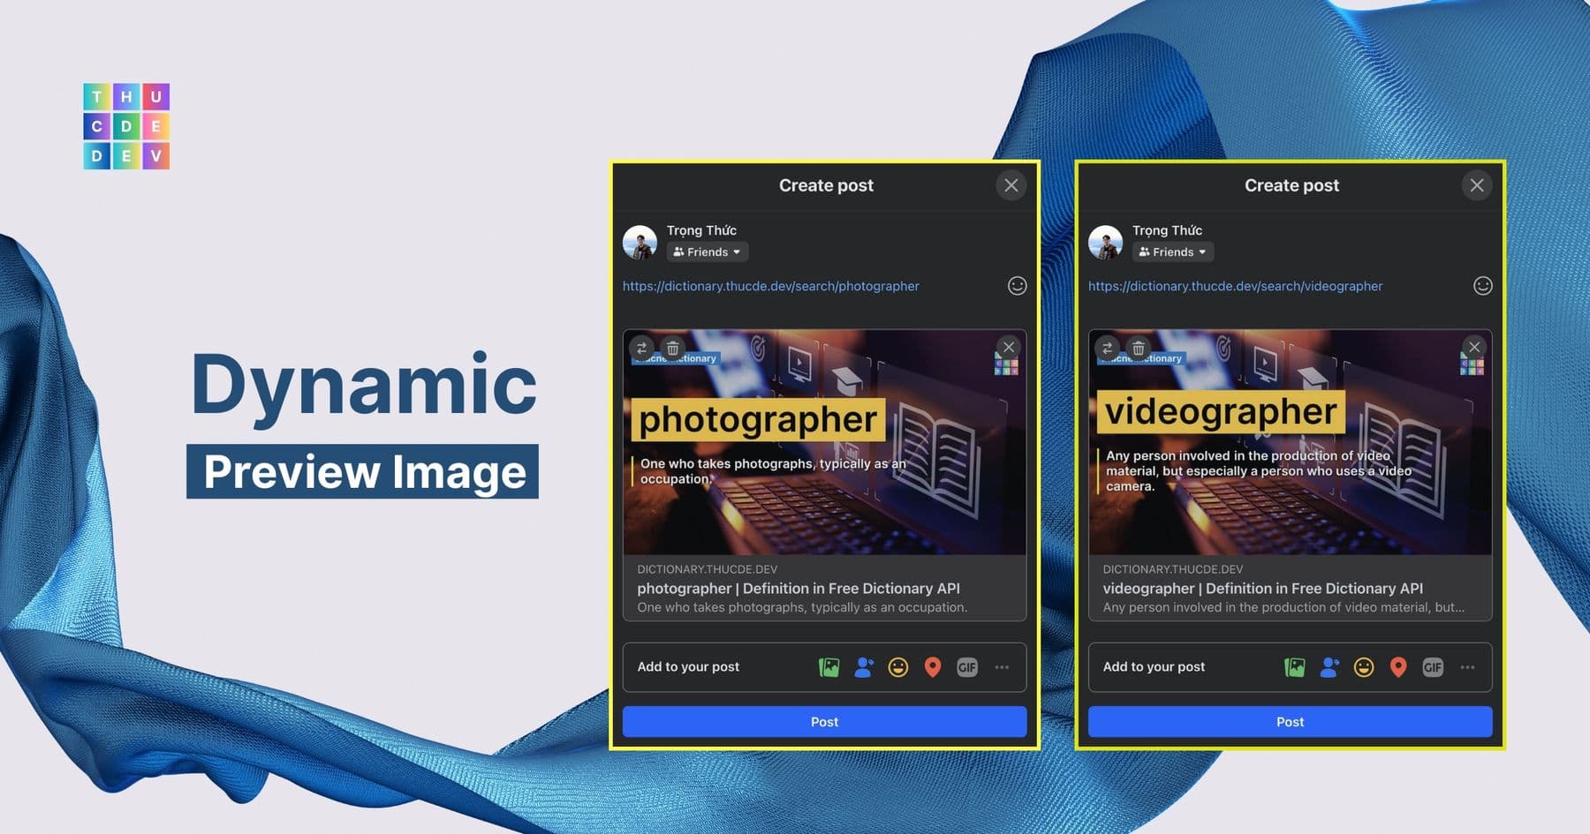The width and height of the screenshot is (1590, 834).
Task: Open Friends audience dropdown in right dialog
Action: (1172, 252)
